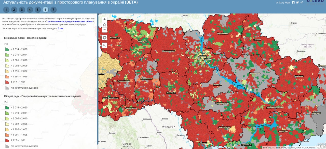
Task: Click the first 2010–2014 legend swatch
Action: [7, 55]
